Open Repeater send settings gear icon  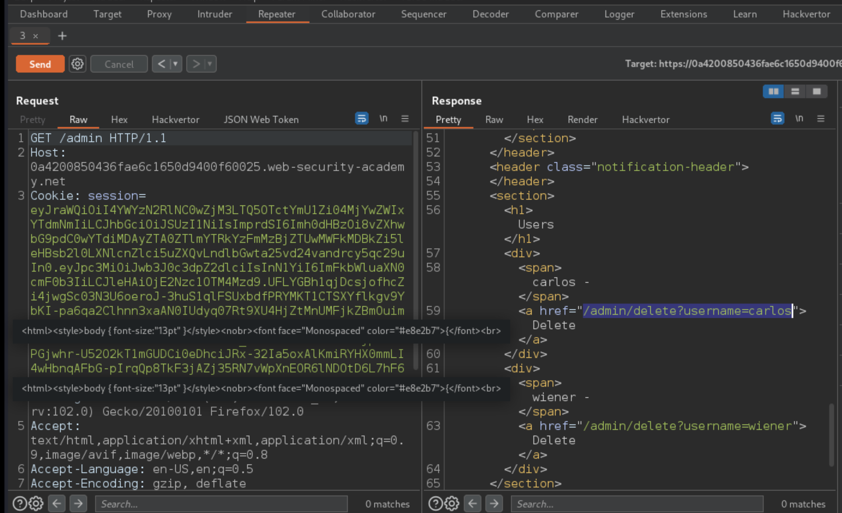[x=77, y=64]
